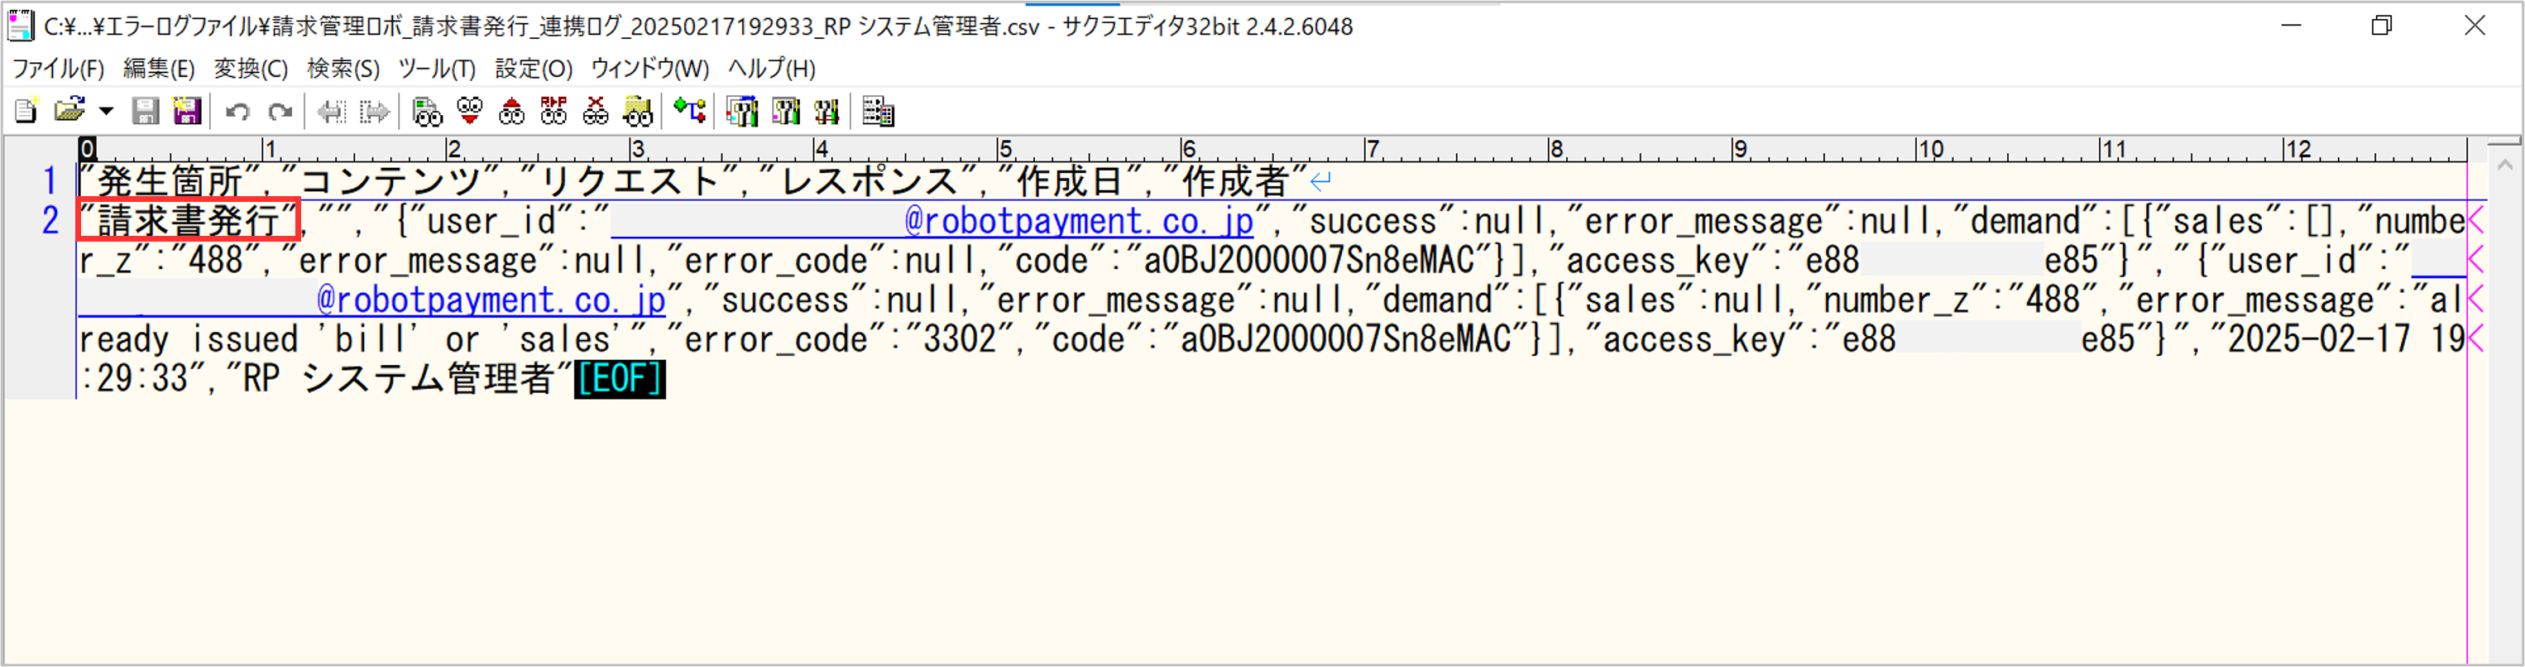Click the Open file folder icon

point(69,112)
